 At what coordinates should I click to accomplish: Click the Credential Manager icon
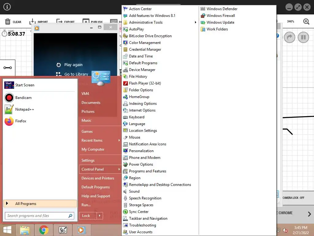click(x=125, y=49)
